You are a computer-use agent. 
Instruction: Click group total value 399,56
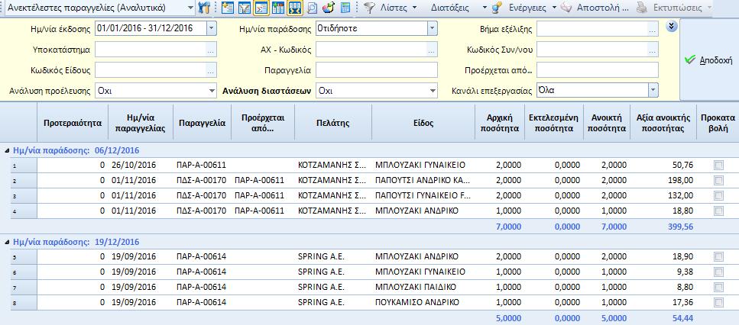click(x=681, y=227)
